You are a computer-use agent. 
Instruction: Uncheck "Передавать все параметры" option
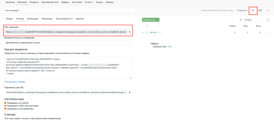(x=5, y=109)
